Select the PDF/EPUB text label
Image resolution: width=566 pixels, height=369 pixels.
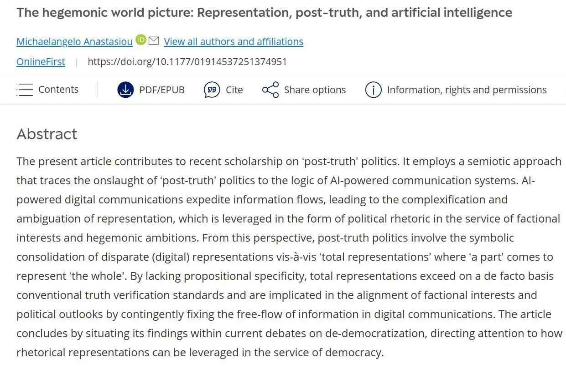[162, 90]
